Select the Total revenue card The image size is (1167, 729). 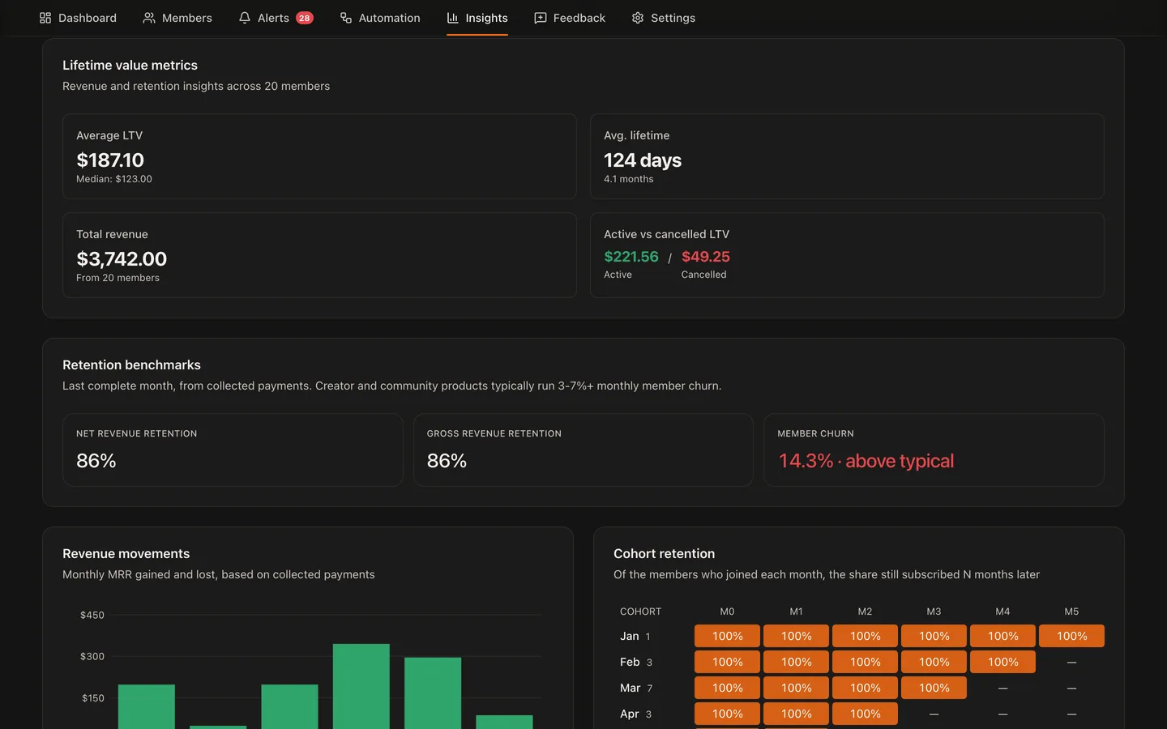pyautogui.click(x=319, y=255)
